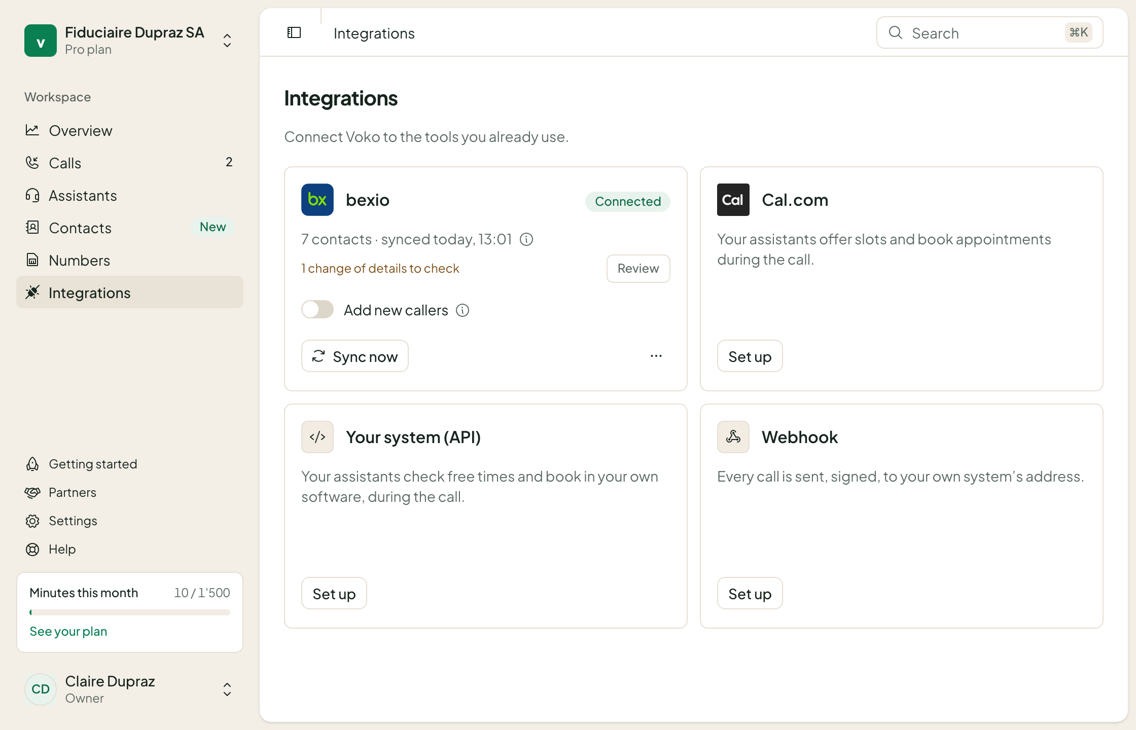1136x730 pixels.
Task: Click the Integrations breadcrumb in the header
Action: [374, 33]
